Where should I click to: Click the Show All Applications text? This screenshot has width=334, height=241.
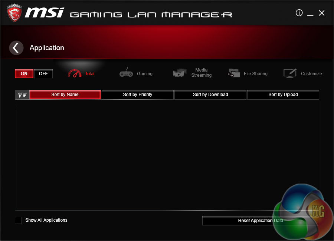(46, 220)
